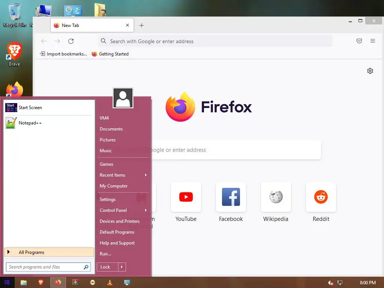Click the Lock button
The image size is (384, 288).
[108, 267]
